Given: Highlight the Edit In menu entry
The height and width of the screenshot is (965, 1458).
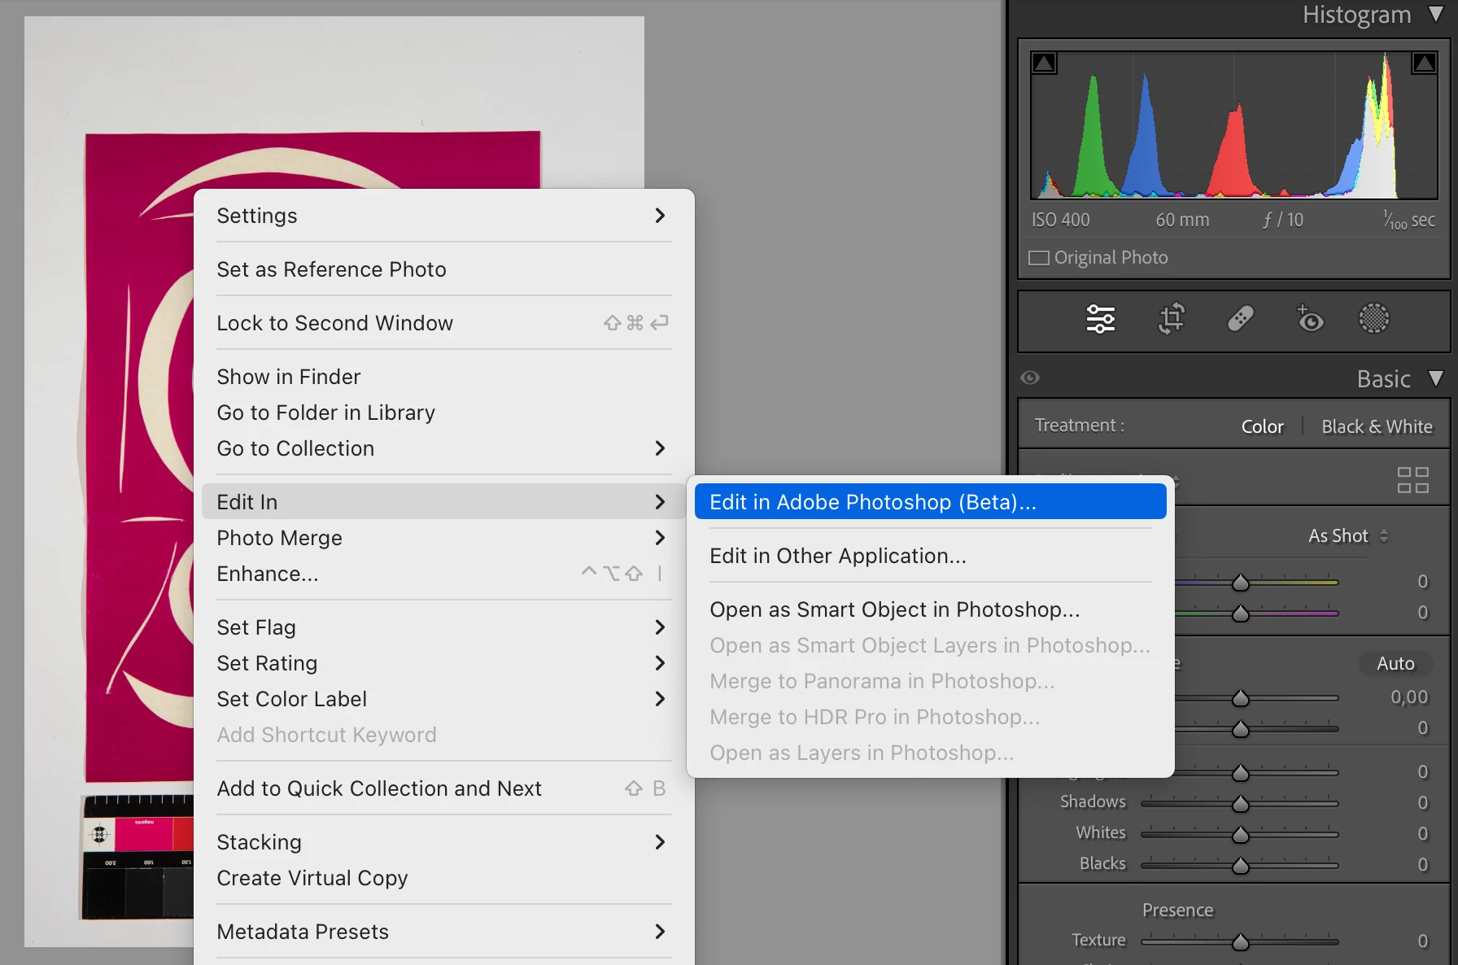Looking at the screenshot, I should (x=444, y=502).
